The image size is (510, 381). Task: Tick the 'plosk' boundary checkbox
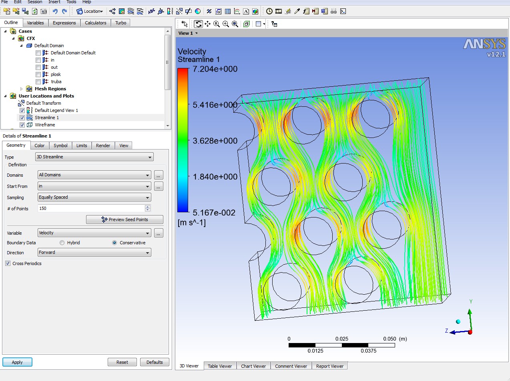tap(38, 74)
